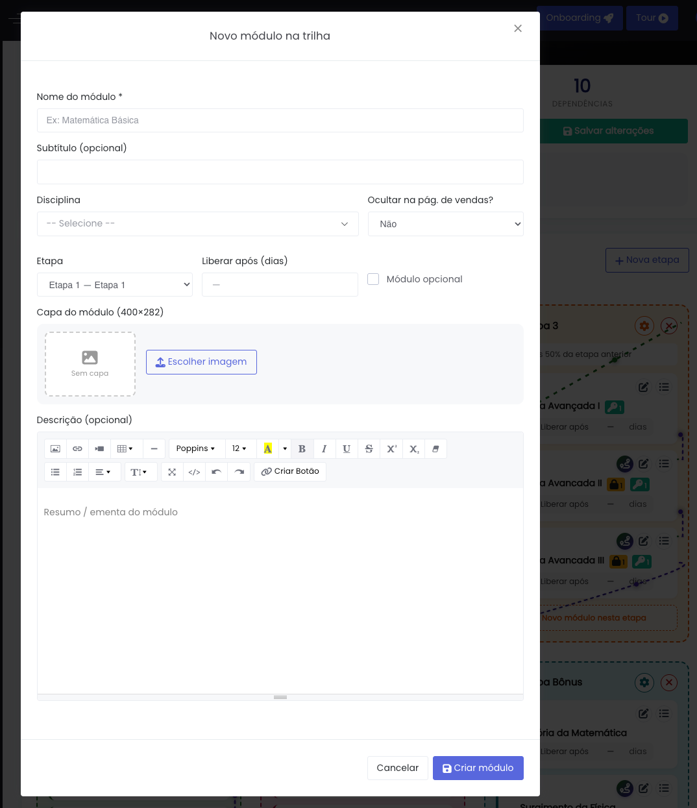This screenshot has height=808, width=697.
Task: Toggle subscript formatting
Action: [413, 448]
